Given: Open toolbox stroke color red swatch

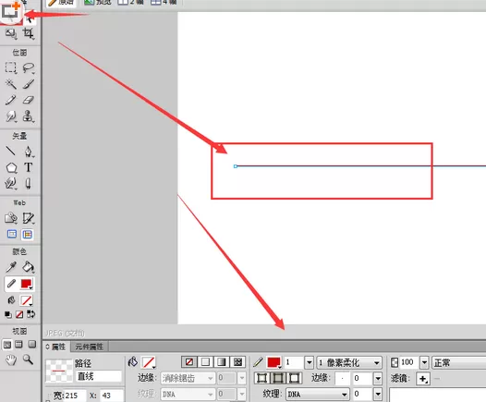Looking at the screenshot, I should coord(27,284).
